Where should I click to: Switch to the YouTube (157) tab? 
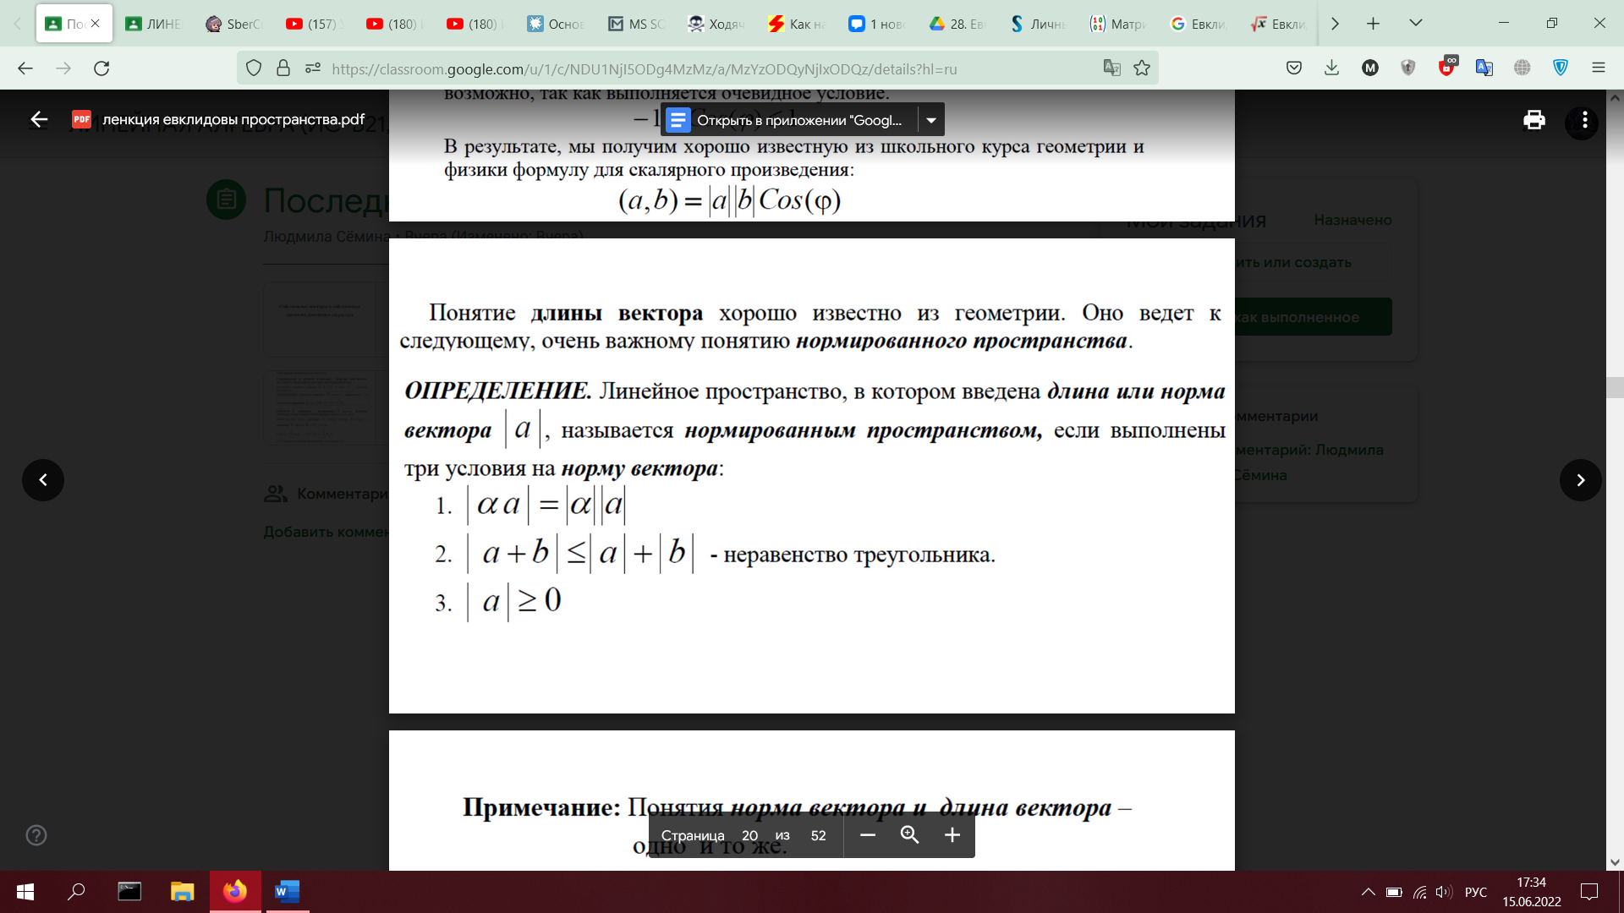[315, 24]
